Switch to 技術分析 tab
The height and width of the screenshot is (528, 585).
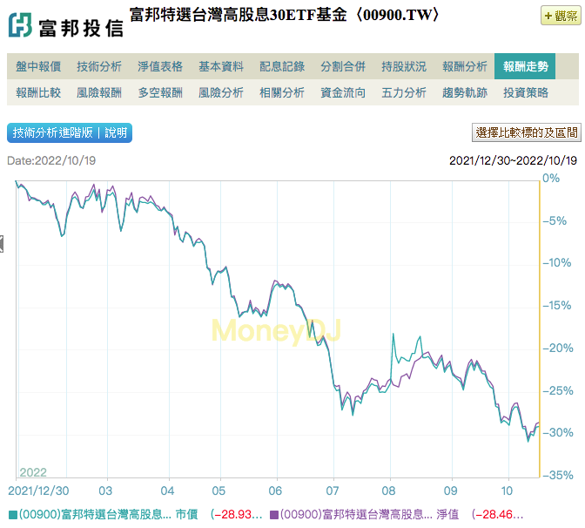click(99, 66)
